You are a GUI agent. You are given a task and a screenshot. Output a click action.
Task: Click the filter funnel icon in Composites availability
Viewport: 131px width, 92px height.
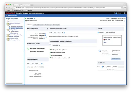(50, 45)
